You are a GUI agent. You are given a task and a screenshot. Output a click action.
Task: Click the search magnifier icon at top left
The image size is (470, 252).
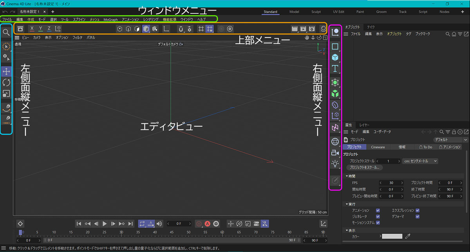tap(6, 32)
